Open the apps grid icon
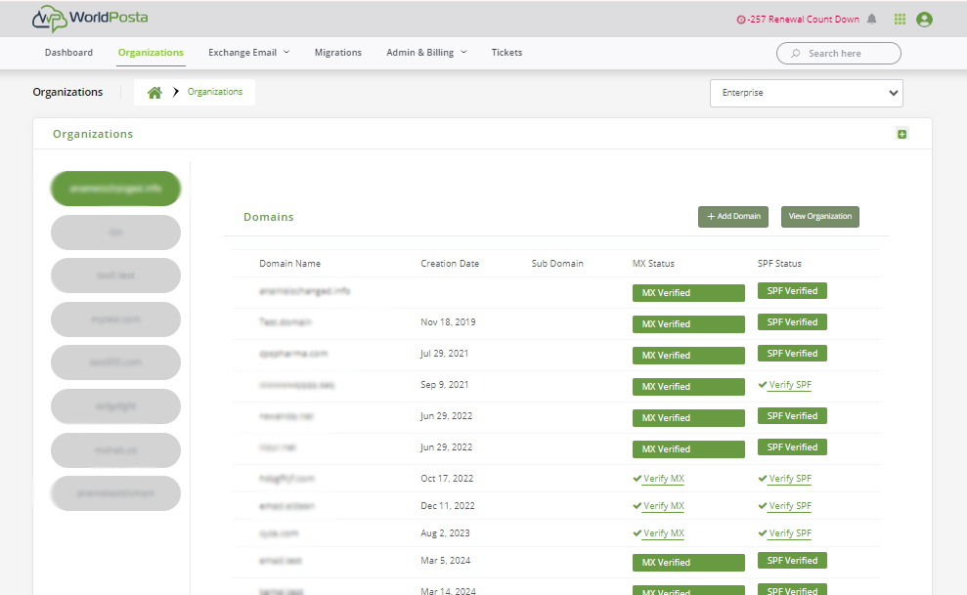The height and width of the screenshot is (595, 967). coord(900,19)
